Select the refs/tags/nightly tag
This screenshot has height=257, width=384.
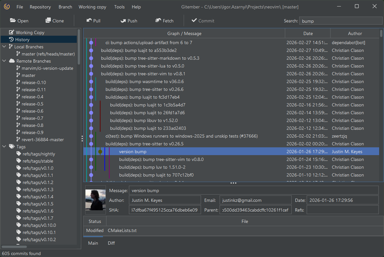click(39, 154)
